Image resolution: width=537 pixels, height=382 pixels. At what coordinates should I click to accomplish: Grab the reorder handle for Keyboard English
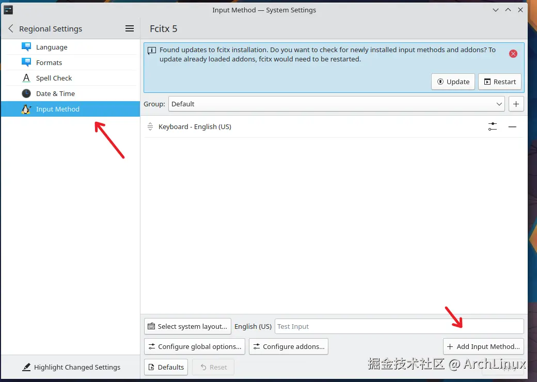(x=150, y=126)
